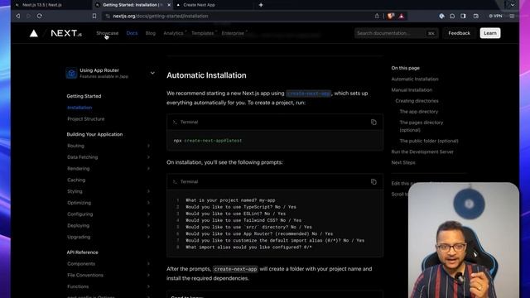This screenshot has width=530, height=298.
Task: Open Showcase in the top navigation
Action: coord(107,33)
